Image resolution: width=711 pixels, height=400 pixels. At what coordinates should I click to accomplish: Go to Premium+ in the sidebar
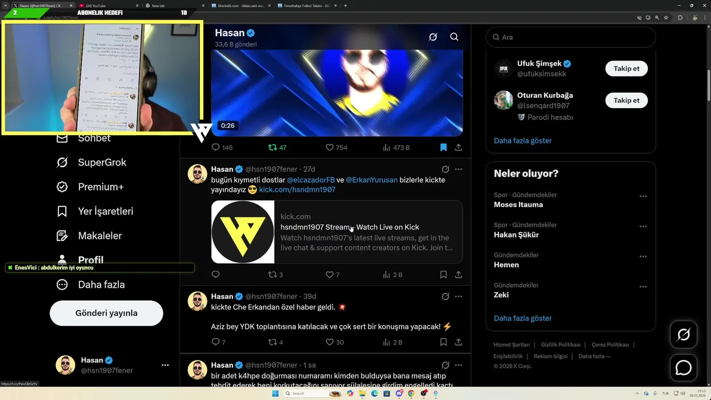[90, 187]
